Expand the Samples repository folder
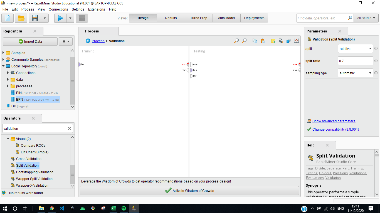Image resolution: width=380 pixels, height=213 pixels. tap(3, 53)
